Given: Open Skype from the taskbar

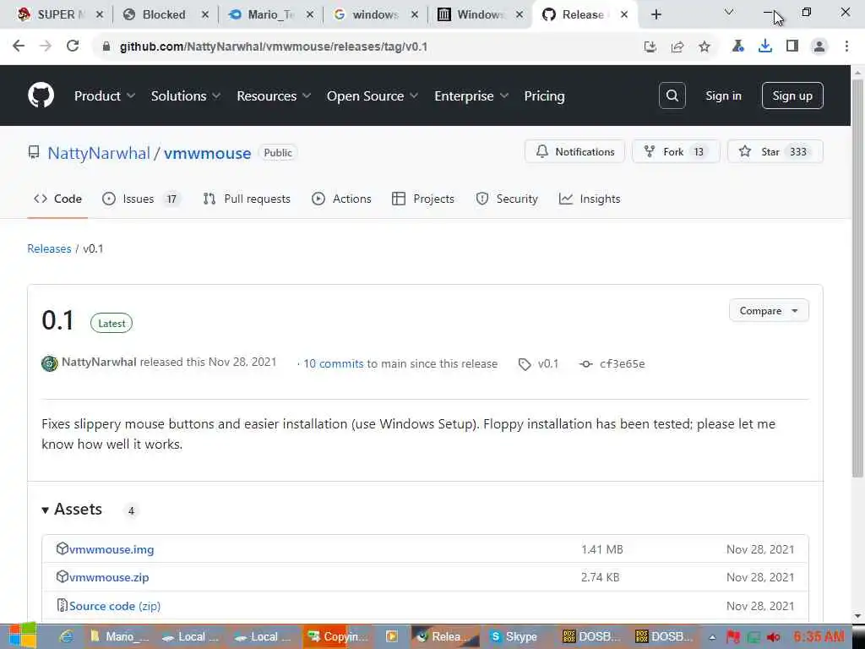Looking at the screenshot, I should [x=514, y=636].
